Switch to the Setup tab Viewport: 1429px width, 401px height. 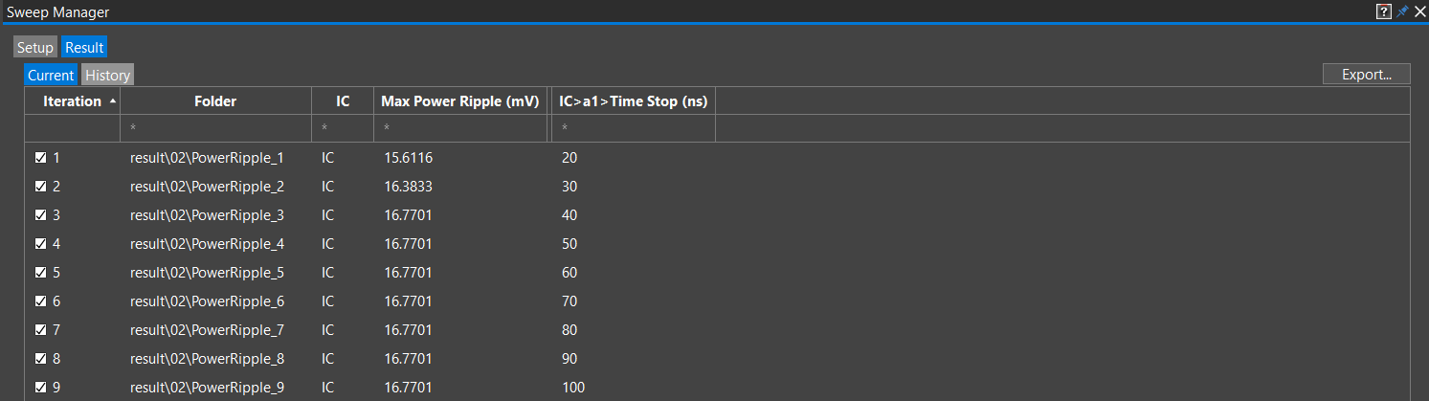35,47
